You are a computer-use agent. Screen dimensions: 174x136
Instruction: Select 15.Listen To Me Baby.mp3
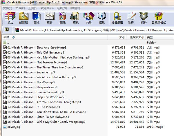coord(38,117)
